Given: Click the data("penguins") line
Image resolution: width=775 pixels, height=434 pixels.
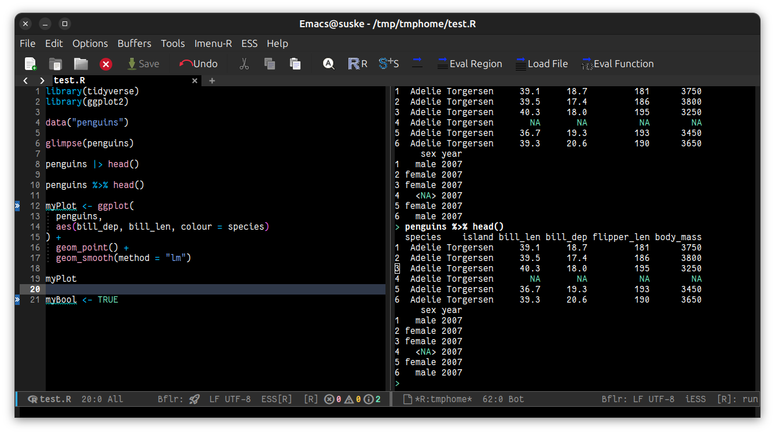Looking at the screenshot, I should click(x=87, y=123).
